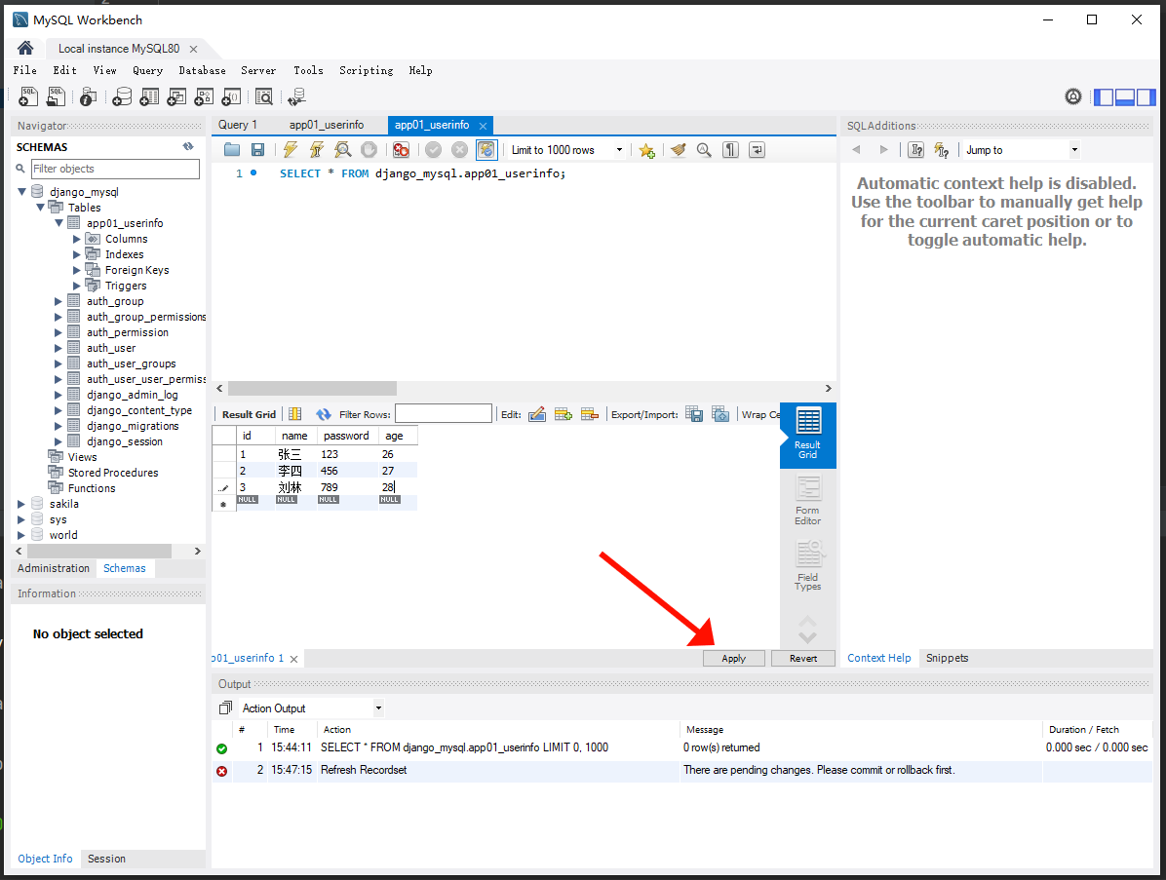The height and width of the screenshot is (880, 1166).
Task: Apply the pending changes
Action: pyautogui.click(x=733, y=659)
